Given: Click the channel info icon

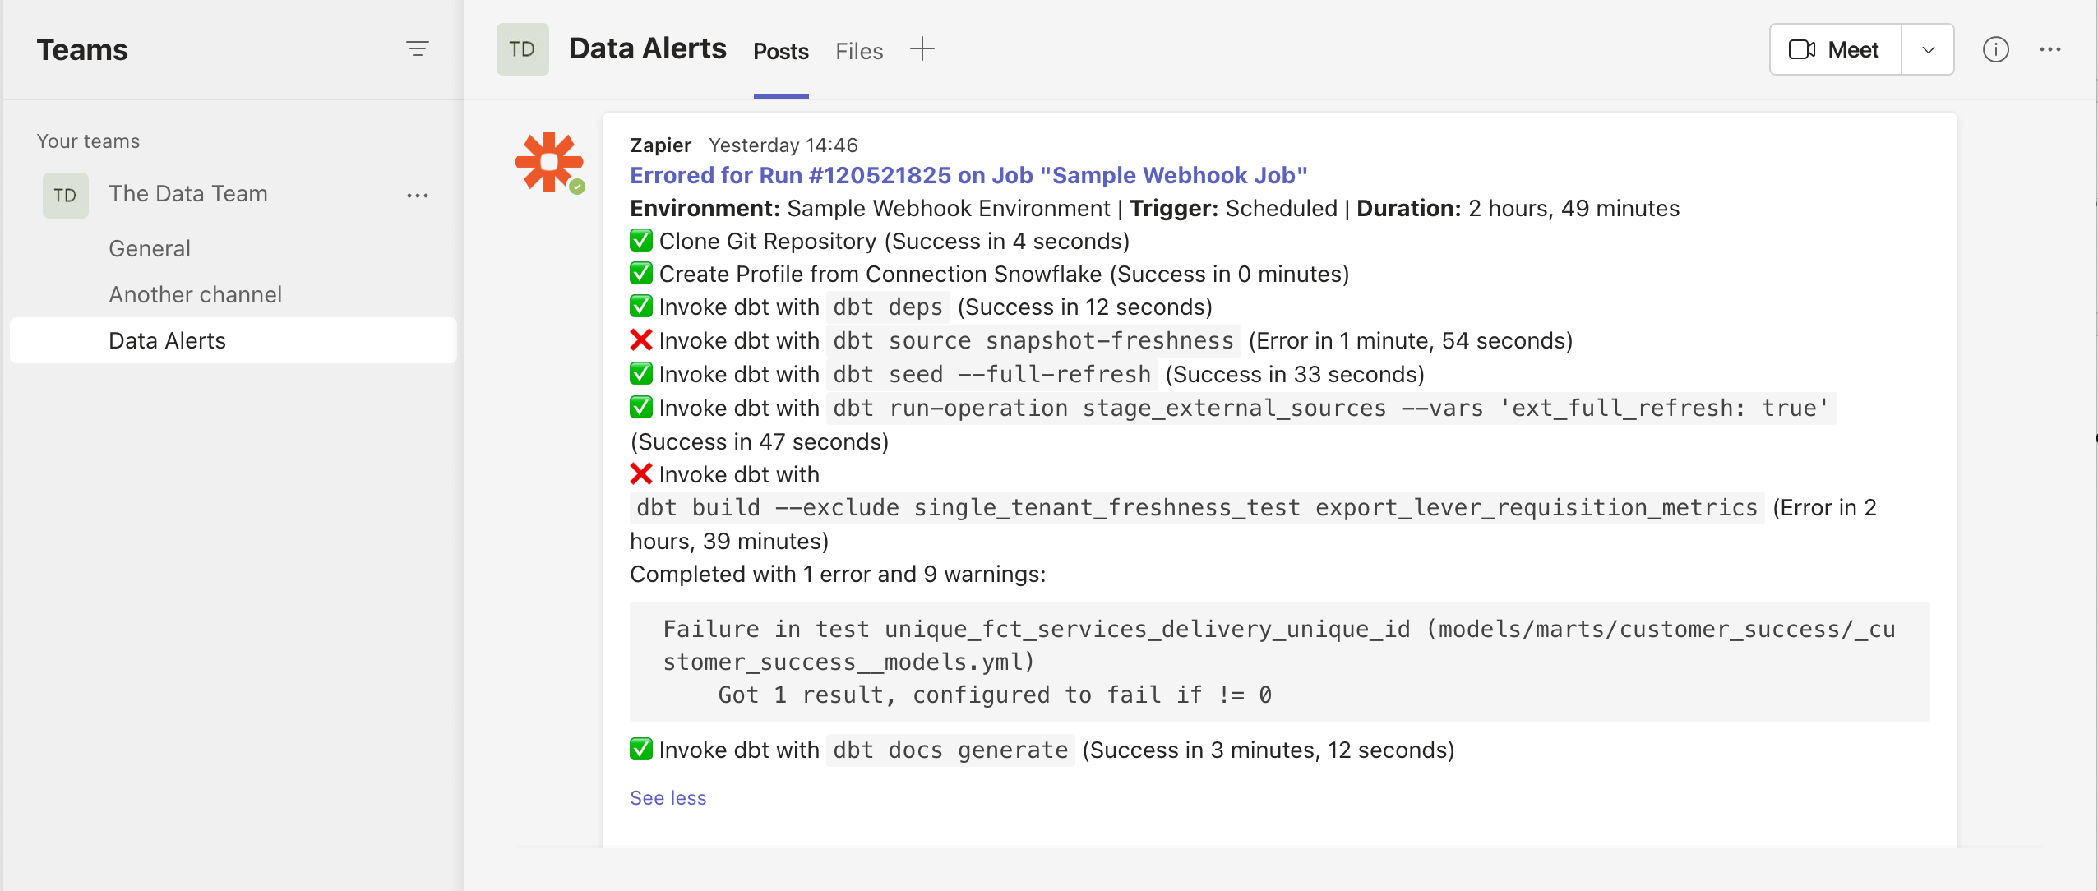Looking at the screenshot, I should [x=1996, y=49].
